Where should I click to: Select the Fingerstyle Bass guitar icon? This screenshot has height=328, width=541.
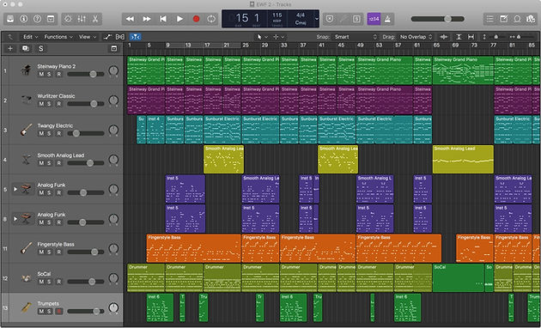coord(27,248)
